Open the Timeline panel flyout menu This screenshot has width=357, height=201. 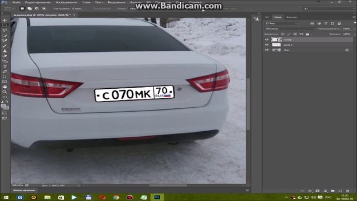(247, 190)
